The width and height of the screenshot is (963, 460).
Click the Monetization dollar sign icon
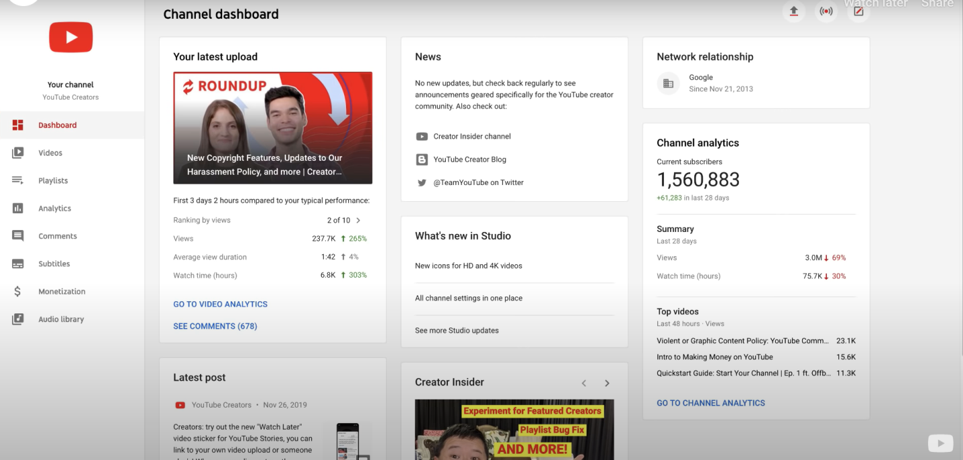18,292
